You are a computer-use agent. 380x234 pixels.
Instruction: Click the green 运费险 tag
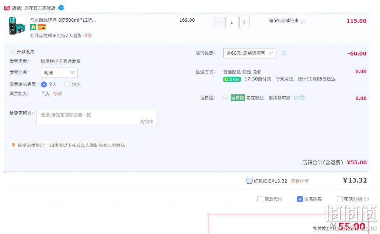point(237,98)
